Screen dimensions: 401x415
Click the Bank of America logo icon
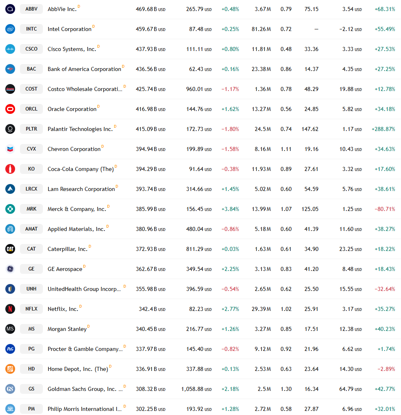10,69
